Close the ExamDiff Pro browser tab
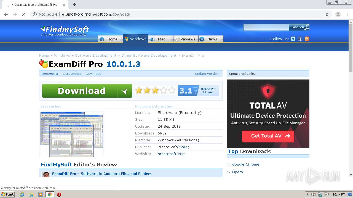 point(64,5)
